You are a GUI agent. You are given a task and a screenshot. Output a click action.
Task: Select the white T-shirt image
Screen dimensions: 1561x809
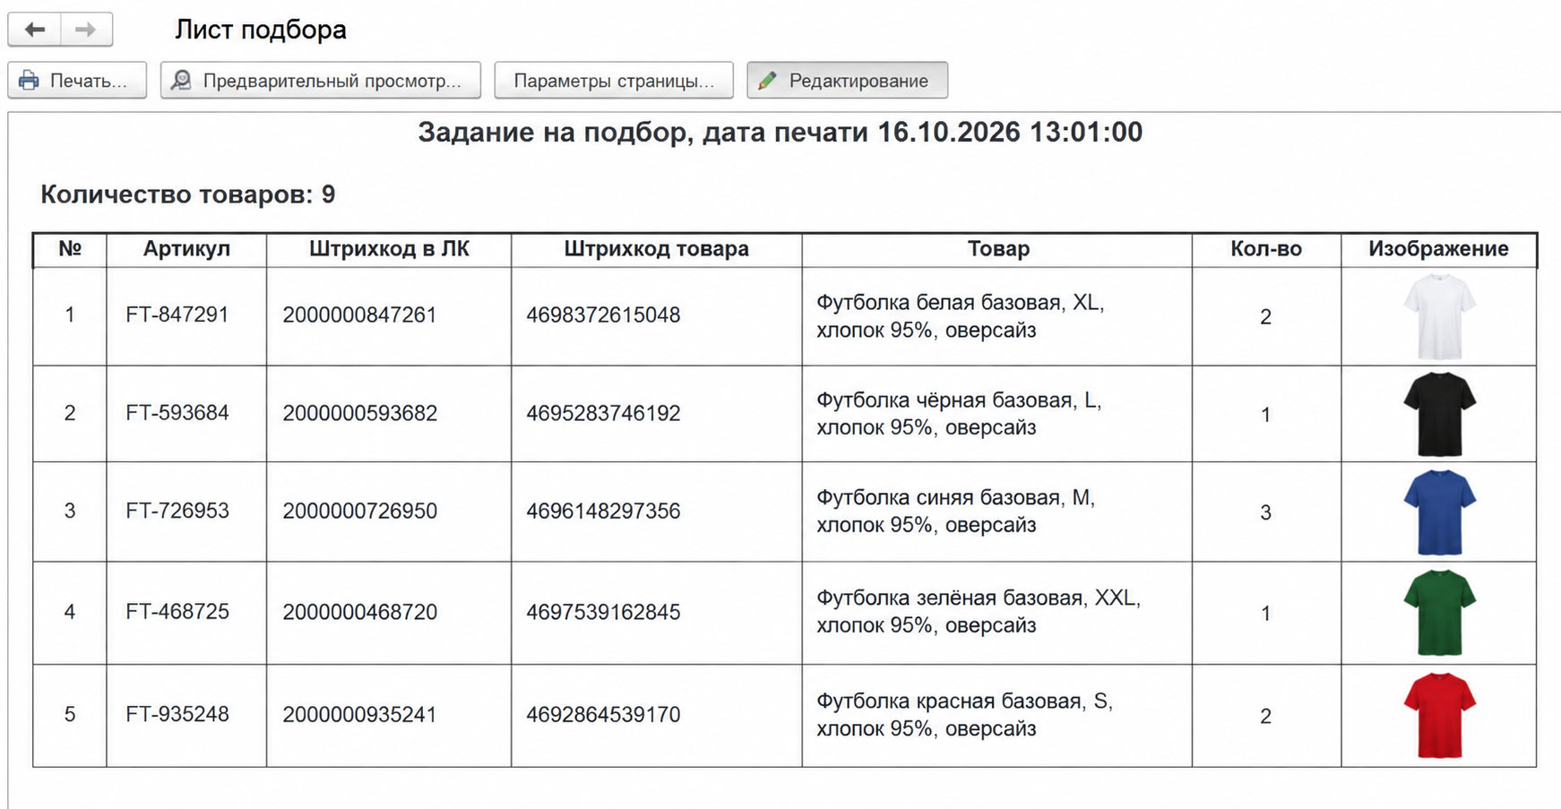click(1439, 317)
